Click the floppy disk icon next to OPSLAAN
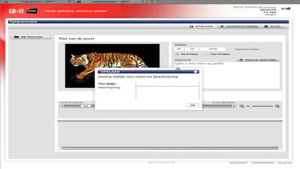This screenshot has width=300, height=169. point(191,26)
